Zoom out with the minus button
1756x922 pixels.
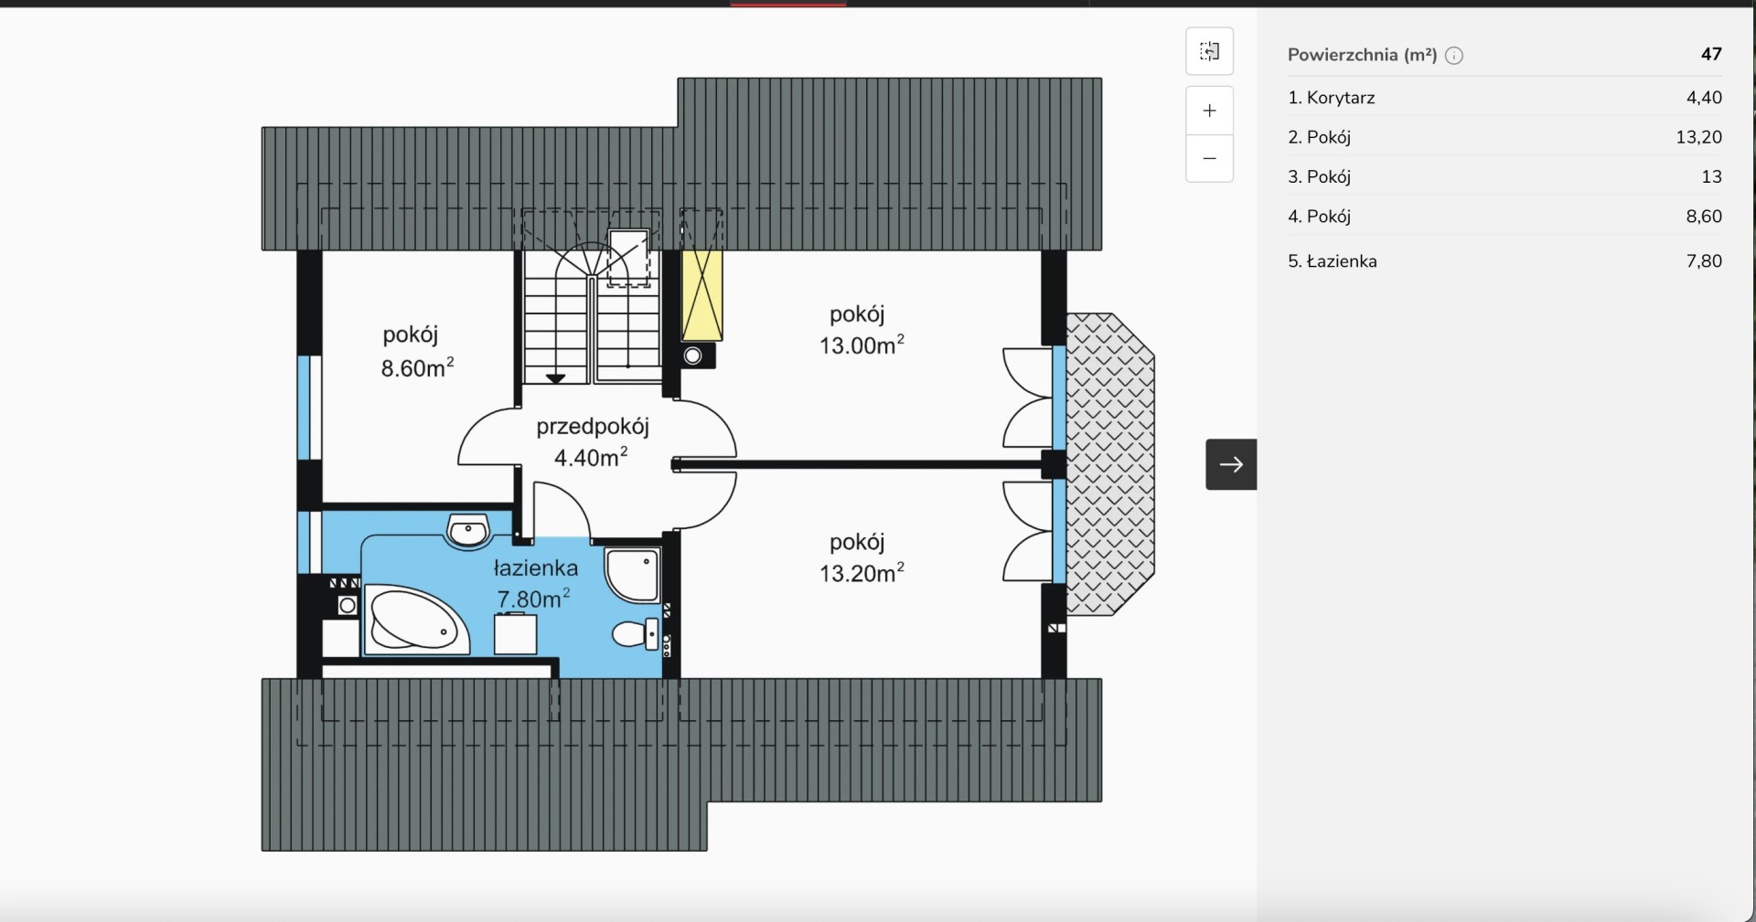pos(1209,159)
